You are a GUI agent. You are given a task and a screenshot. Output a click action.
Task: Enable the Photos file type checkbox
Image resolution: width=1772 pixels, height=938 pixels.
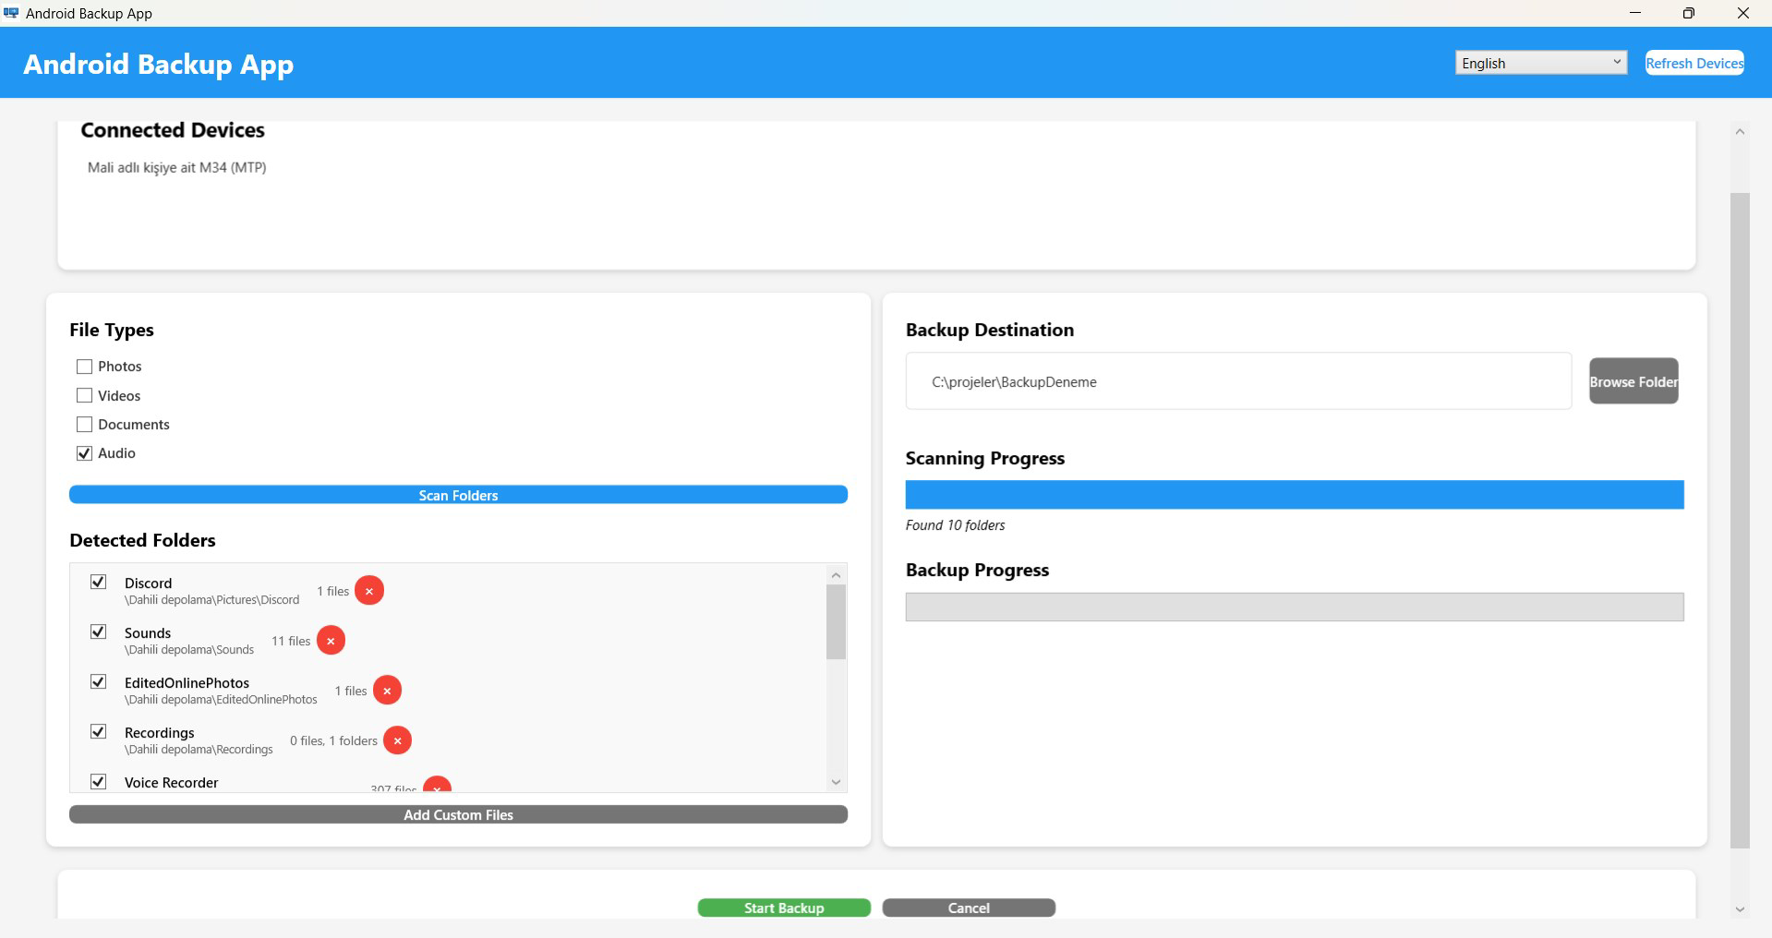point(84,366)
